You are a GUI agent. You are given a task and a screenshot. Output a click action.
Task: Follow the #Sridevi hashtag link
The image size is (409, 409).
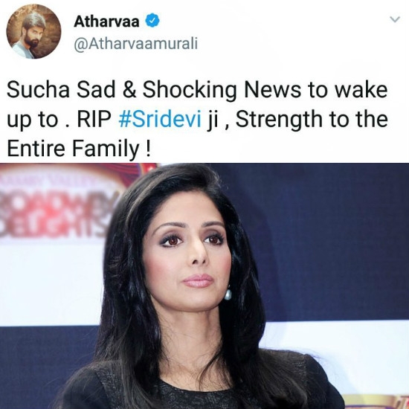[160, 119]
